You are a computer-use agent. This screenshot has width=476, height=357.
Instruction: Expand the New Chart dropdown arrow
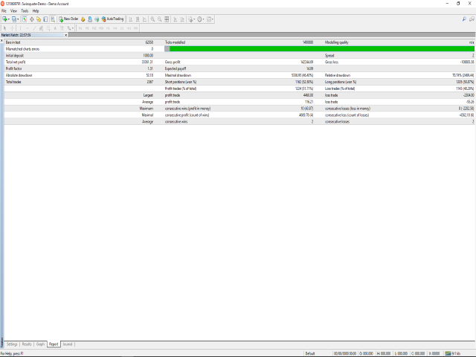[x=9, y=19]
